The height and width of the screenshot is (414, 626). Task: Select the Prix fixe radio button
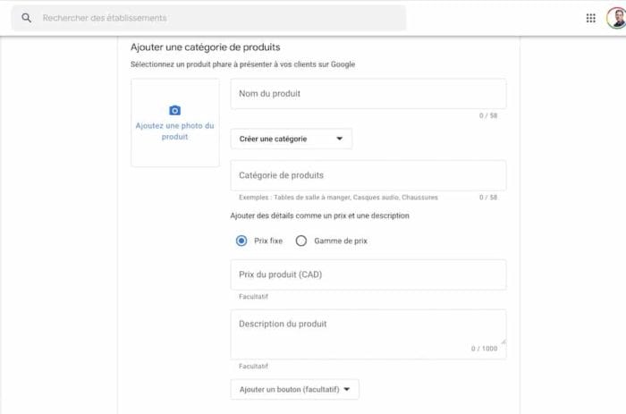241,241
